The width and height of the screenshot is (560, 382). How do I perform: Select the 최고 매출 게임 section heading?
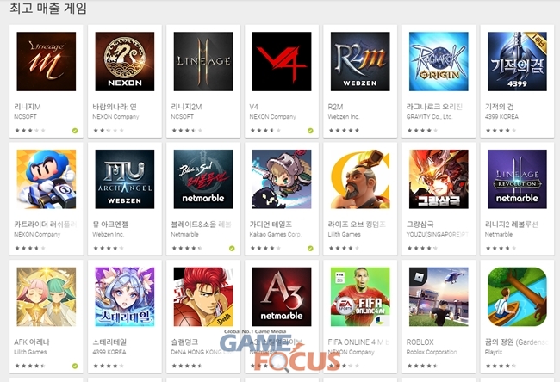(x=48, y=8)
